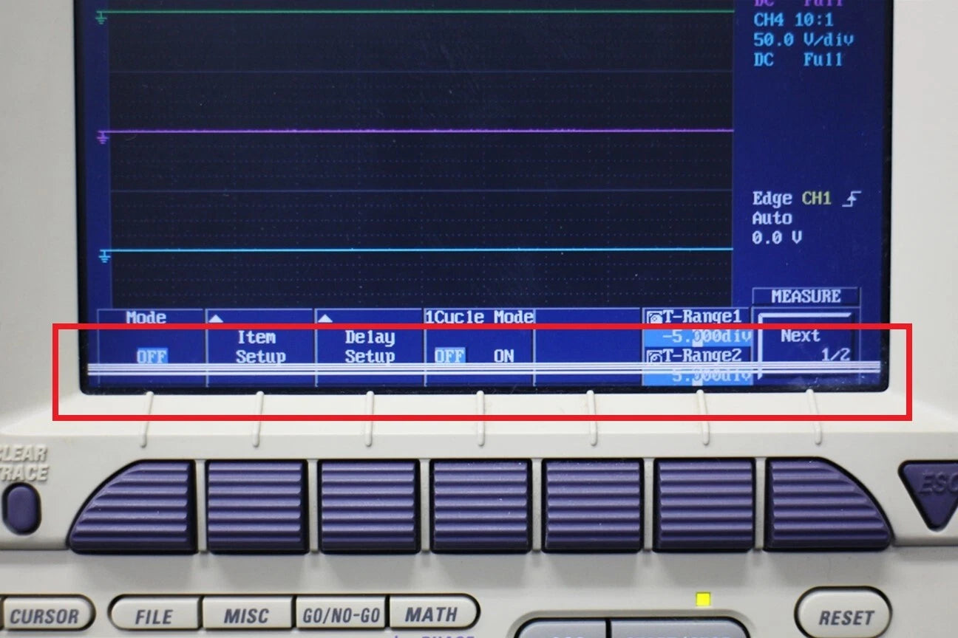The image size is (958, 638).
Task: Set 1Cycle Mode to OFF
Action: click(x=449, y=357)
